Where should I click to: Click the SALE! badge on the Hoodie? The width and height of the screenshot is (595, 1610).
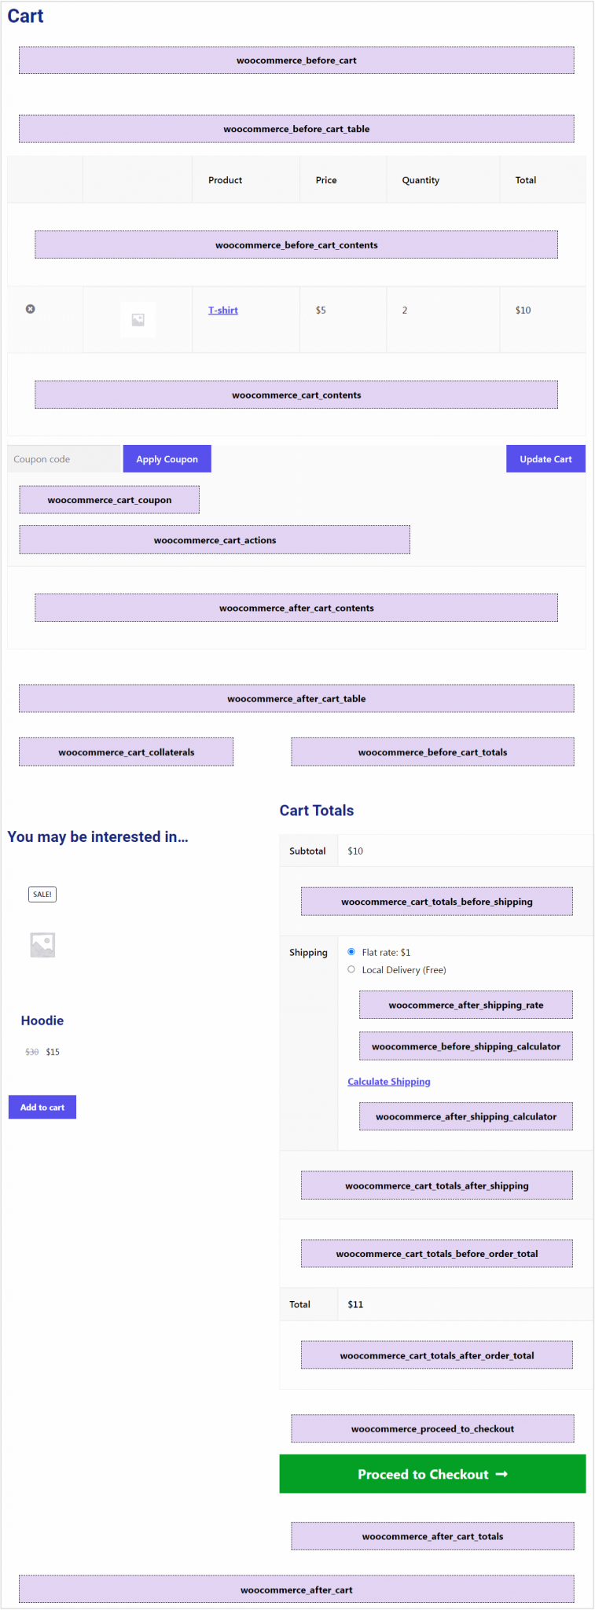point(42,894)
